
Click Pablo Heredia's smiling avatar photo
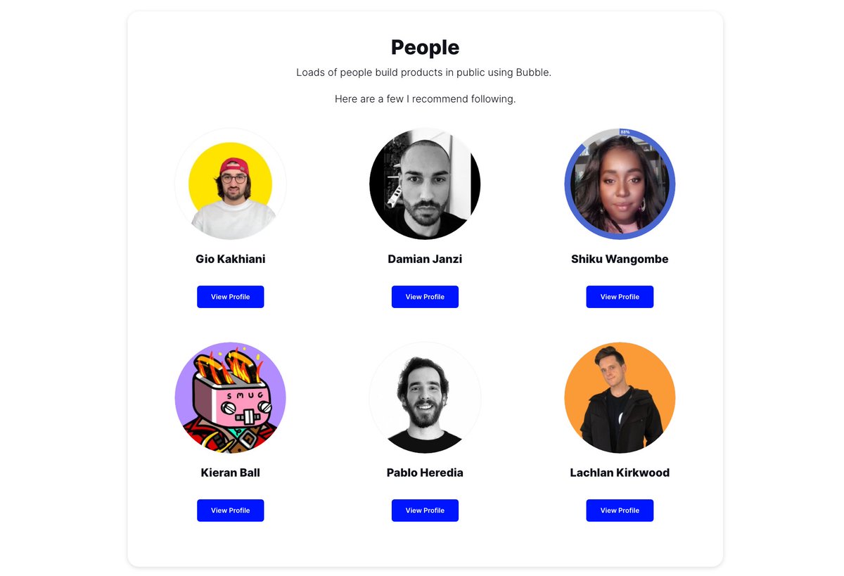425,397
